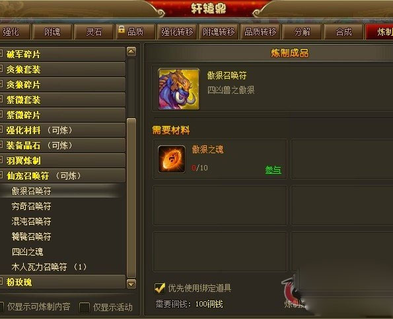Collapse the 仙宠召唤符 category
This screenshot has height=319, width=393.
[x=63, y=176]
